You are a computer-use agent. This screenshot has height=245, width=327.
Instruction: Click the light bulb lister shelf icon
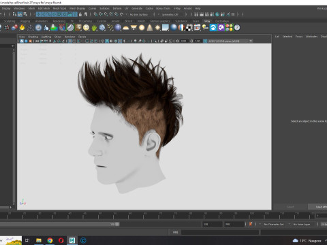(205, 28)
